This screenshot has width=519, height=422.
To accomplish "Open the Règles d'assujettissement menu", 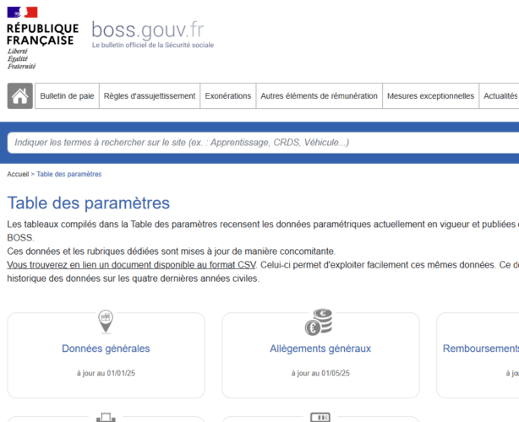I will coord(150,96).
